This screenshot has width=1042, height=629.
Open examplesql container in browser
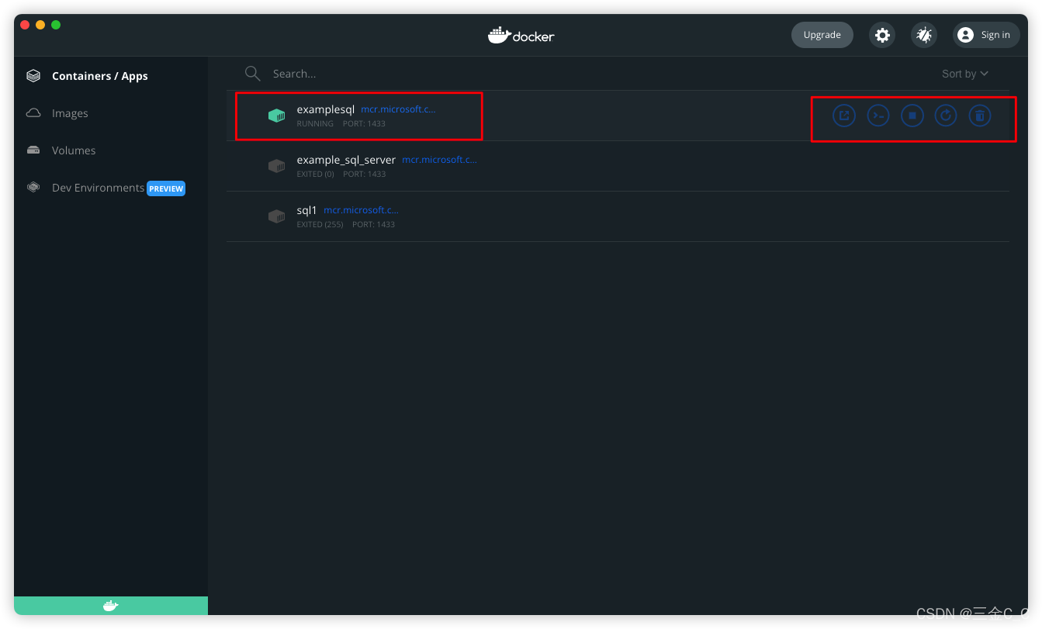click(843, 116)
